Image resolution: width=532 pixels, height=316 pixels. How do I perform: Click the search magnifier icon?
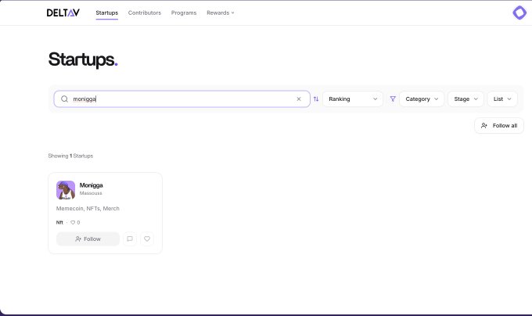coord(64,99)
